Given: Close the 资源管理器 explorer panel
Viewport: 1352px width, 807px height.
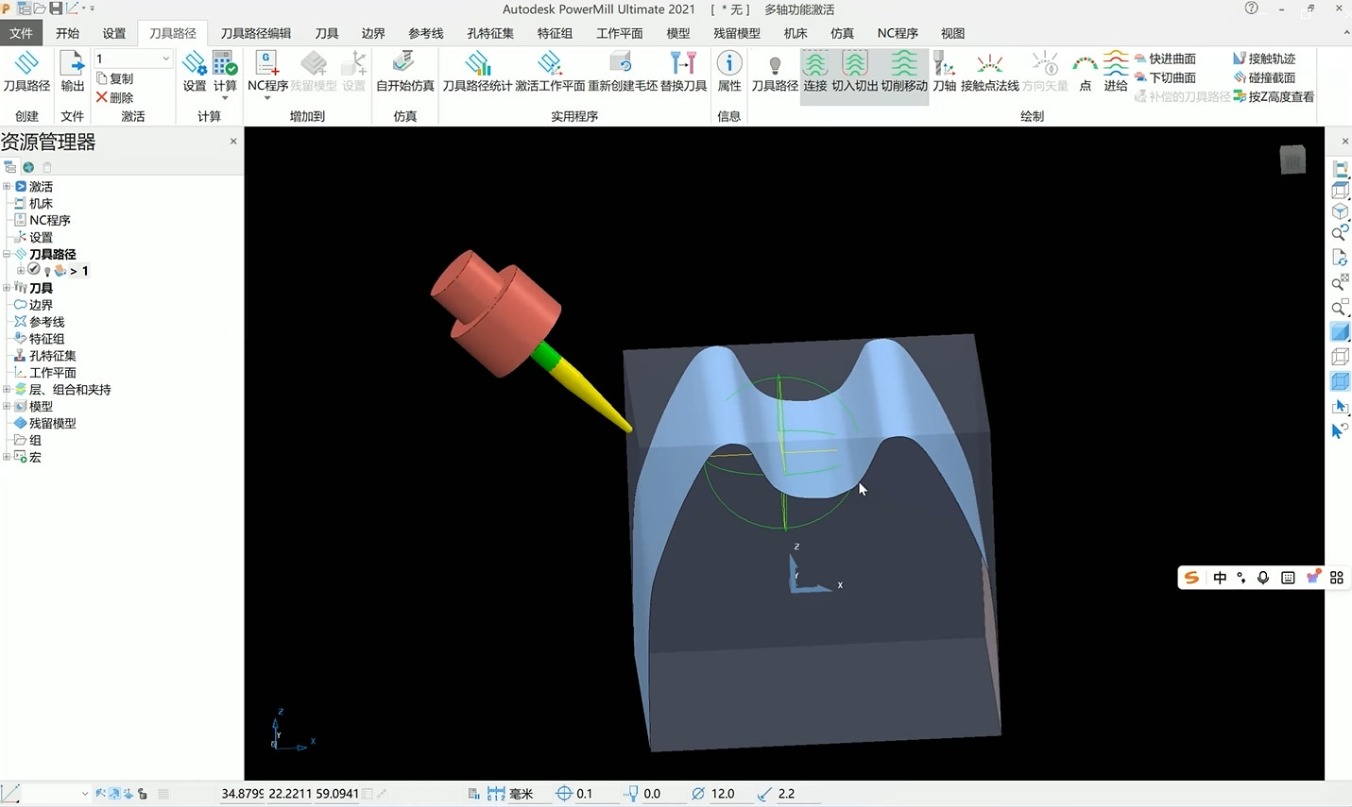Looking at the screenshot, I should point(233,142).
